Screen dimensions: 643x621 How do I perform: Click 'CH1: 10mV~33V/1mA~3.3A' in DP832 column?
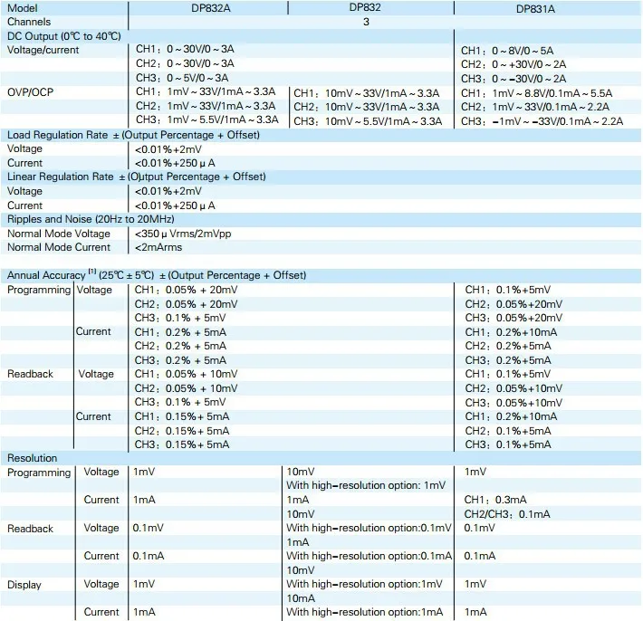pyautogui.click(x=366, y=93)
